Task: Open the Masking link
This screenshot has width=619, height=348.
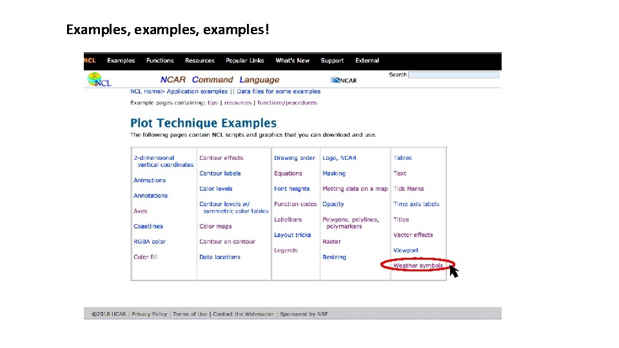Action: coord(334,173)
